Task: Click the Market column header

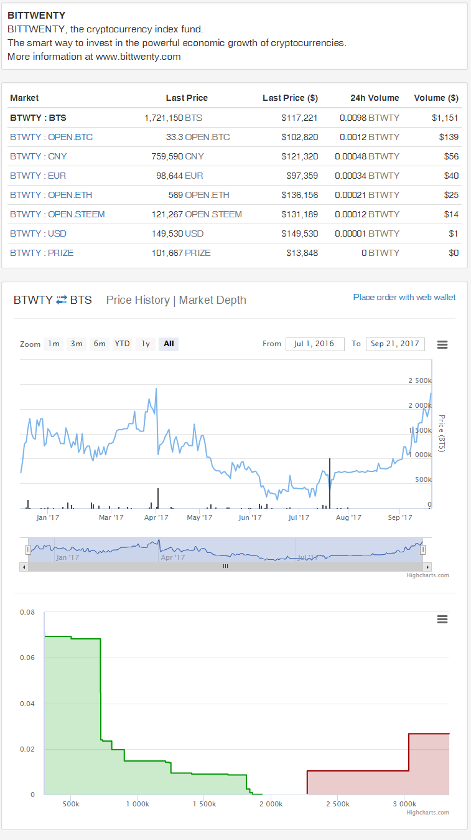Action: pos(24,98)
